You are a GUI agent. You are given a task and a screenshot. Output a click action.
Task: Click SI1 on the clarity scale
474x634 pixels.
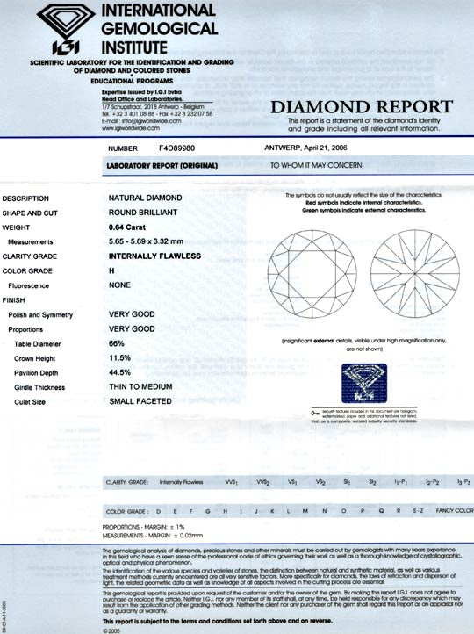tap(347, 482)
